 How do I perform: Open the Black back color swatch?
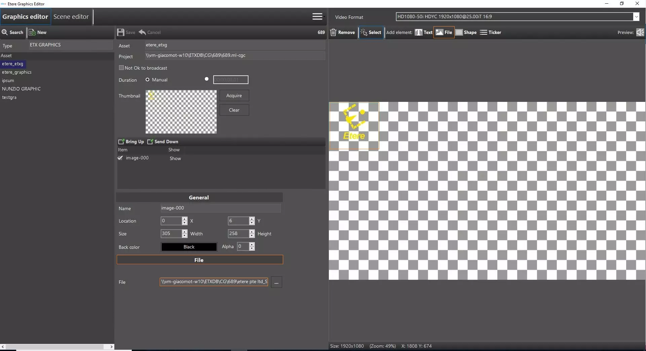pyautogui.click(x=189, y=247)
